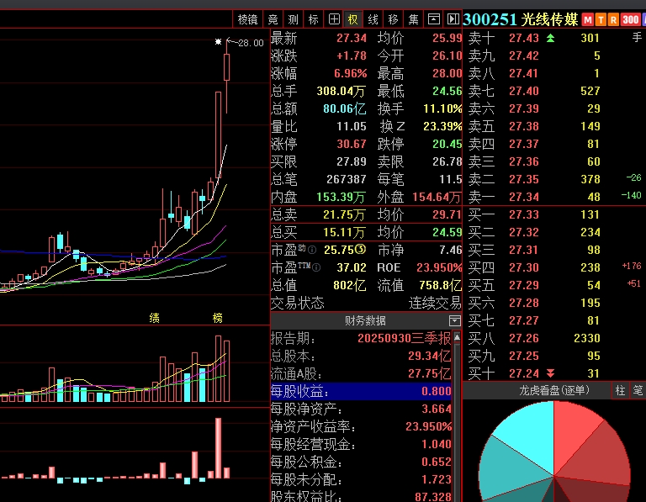The width and height of the screenshot is (646, 502).
Task: Click the 集 toolbar button
Action: [x=413, y=19]
